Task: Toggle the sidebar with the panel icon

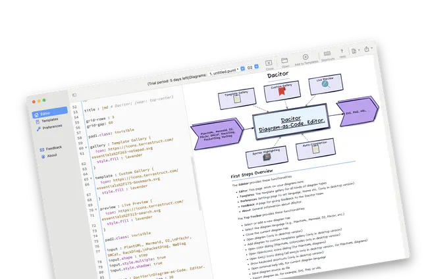Action: click(x=74, y=95)
